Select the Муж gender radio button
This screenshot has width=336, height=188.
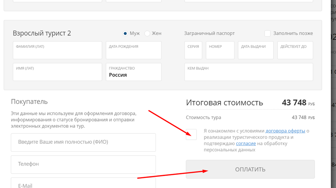point(125,33)
